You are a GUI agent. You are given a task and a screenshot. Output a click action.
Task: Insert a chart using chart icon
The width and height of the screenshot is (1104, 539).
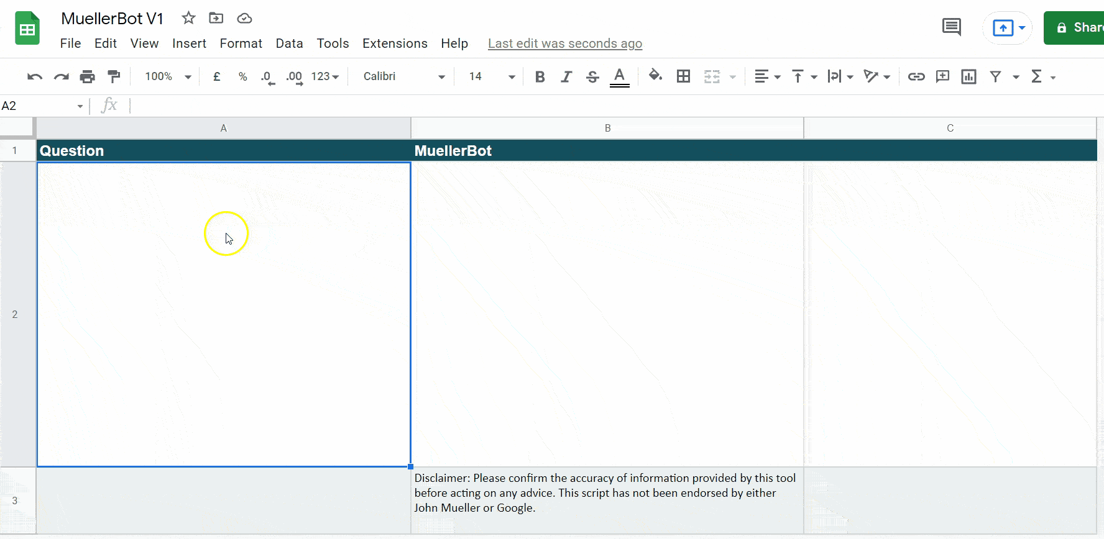pos(968,76)
